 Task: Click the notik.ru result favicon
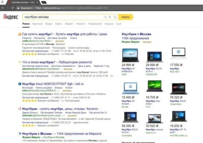[x=20, y=34]
